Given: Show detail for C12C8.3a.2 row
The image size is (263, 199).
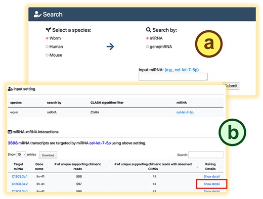Looking at the screenshot, I should click(211, 184).
